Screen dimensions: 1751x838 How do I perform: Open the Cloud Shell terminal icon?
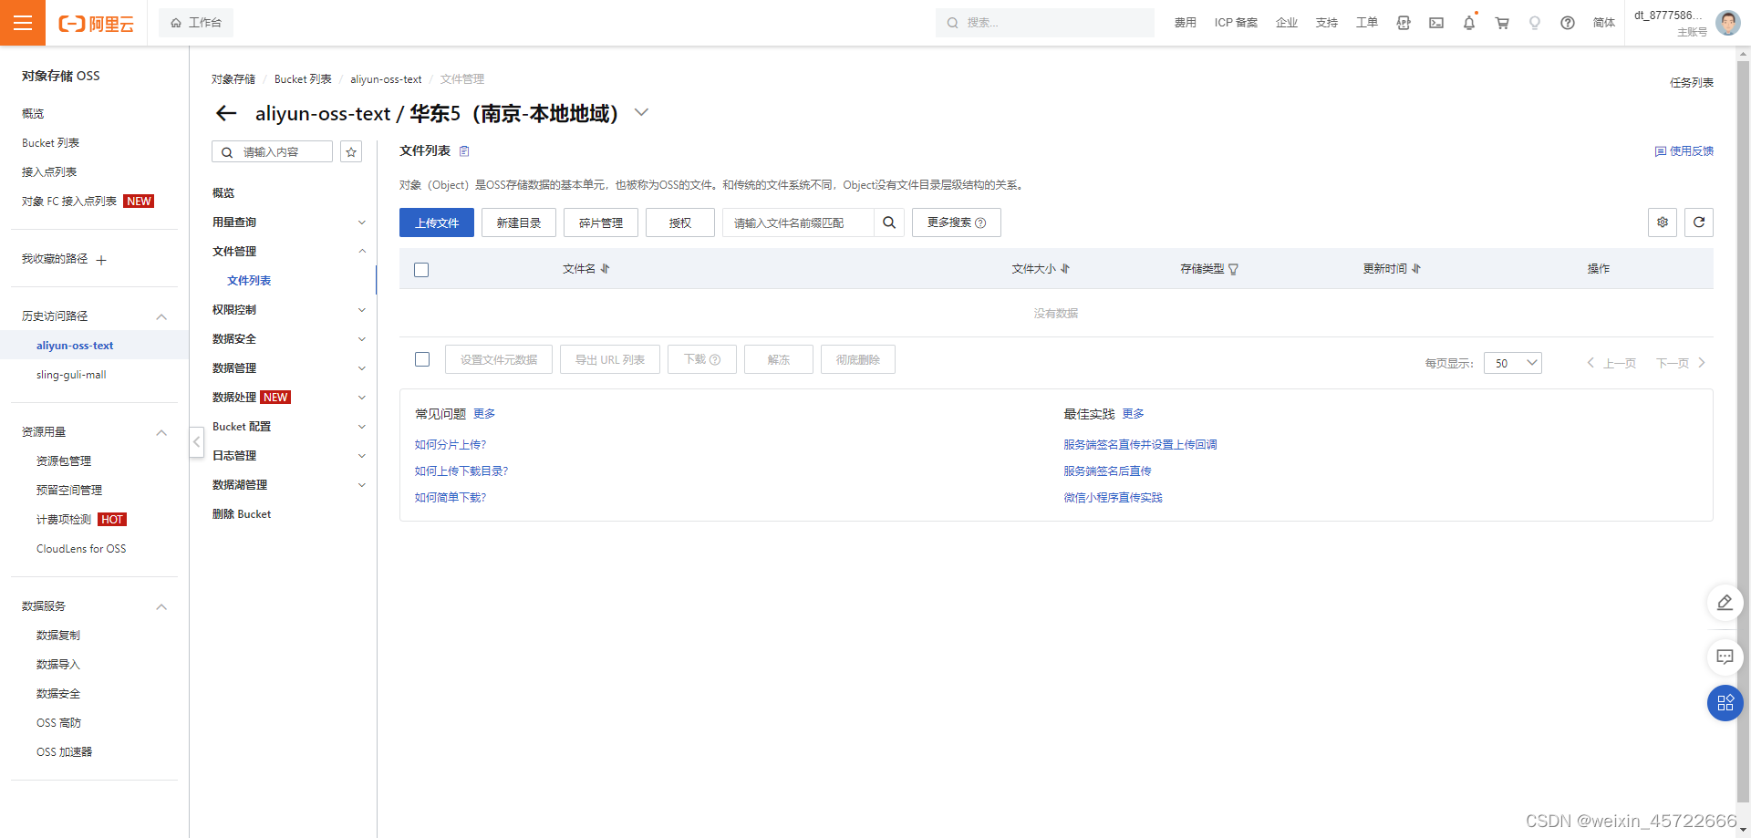coord(1436,23)
